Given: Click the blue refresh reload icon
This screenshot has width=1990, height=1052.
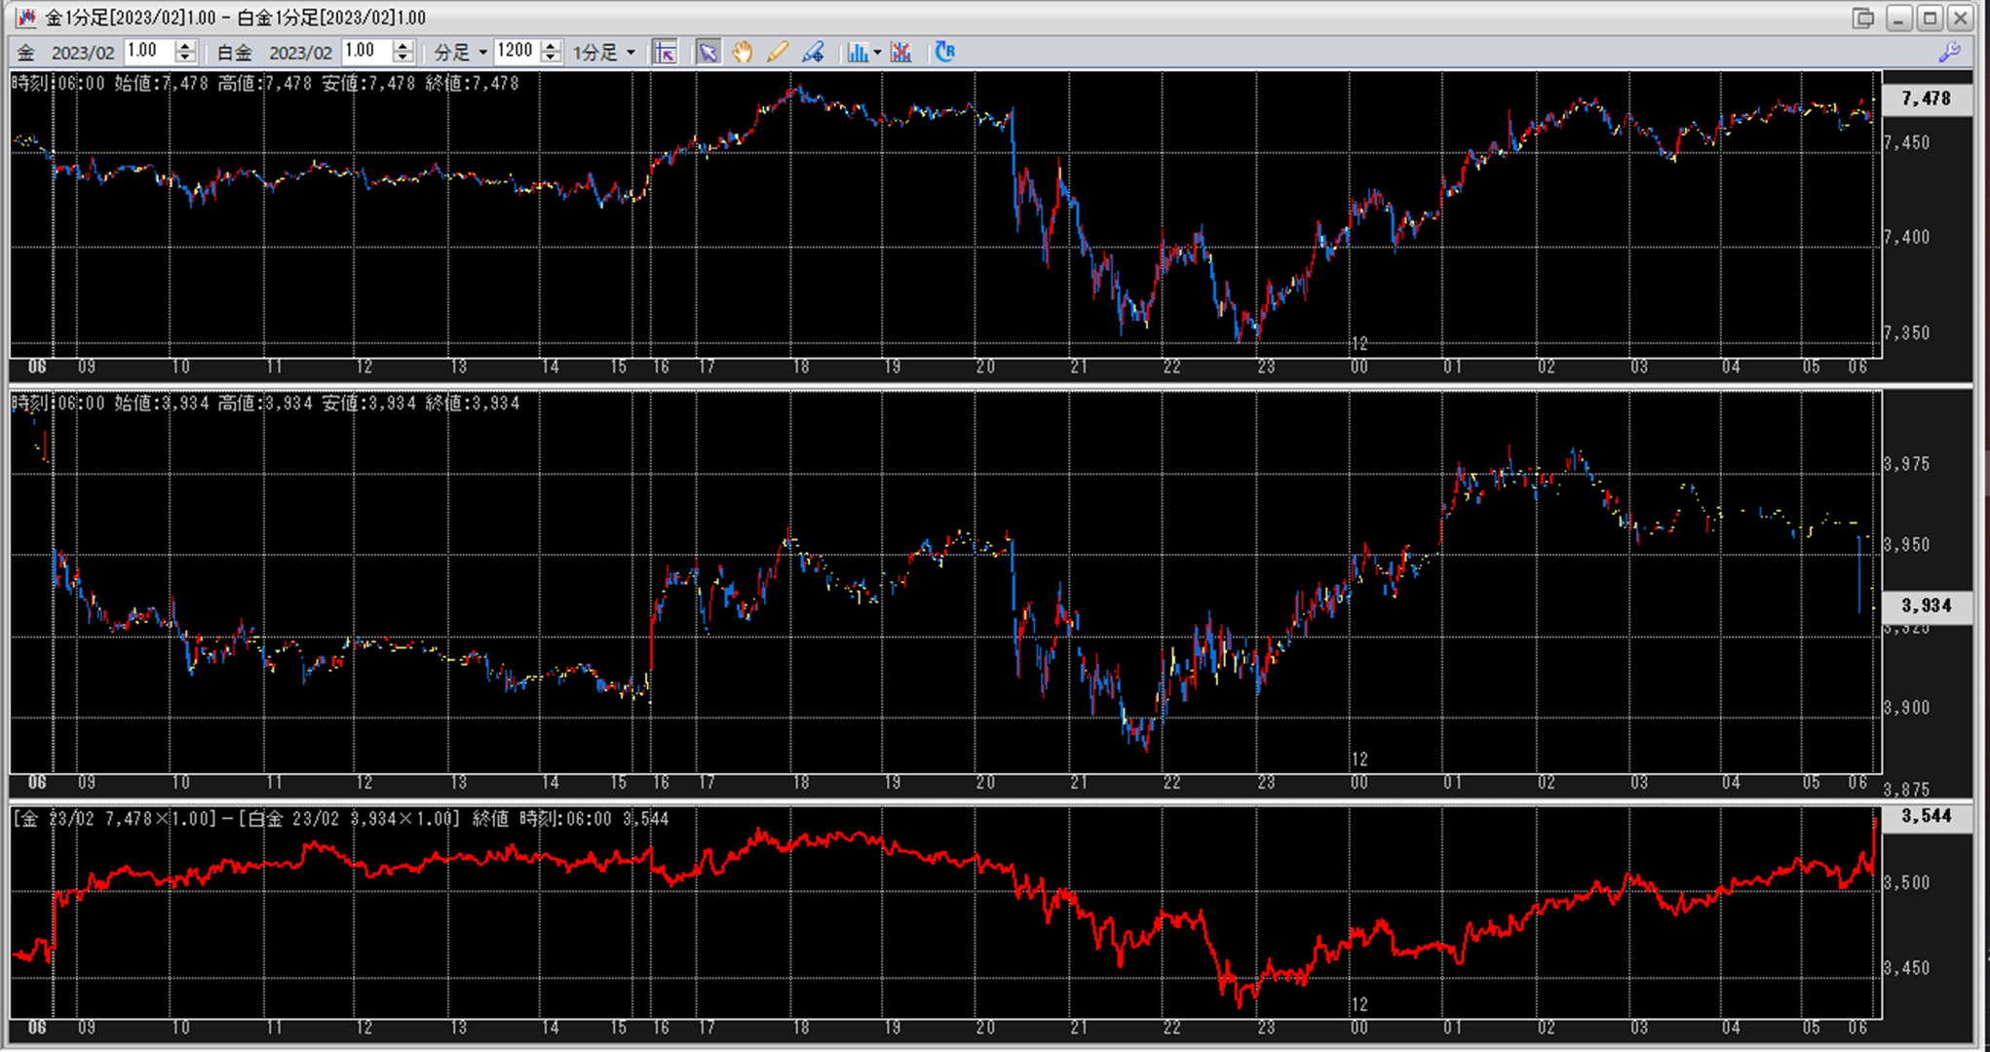Looking at the screenshot, I should pos(944,52).
